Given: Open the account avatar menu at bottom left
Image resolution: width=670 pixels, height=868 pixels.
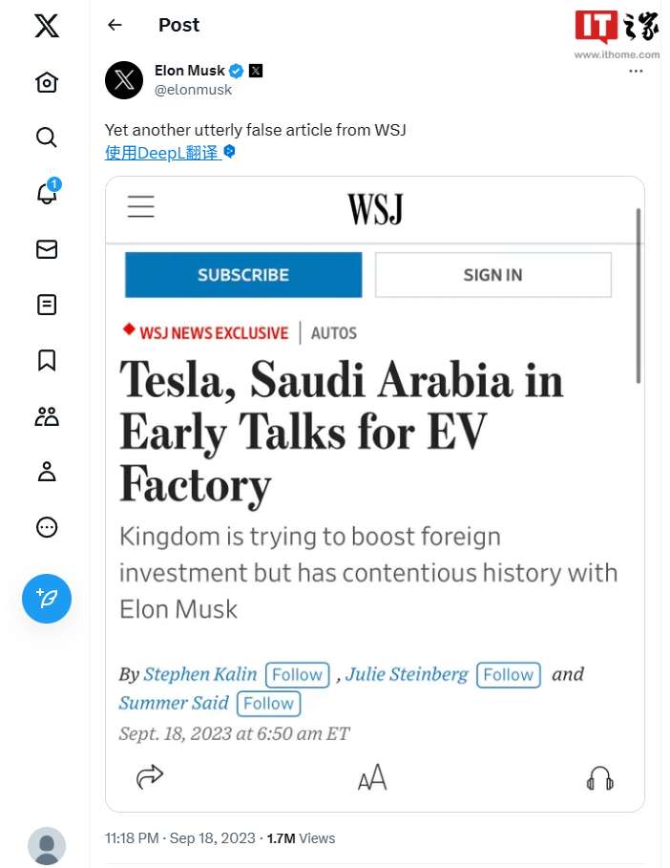Looking at the screenshot, I should click(47, 846).
